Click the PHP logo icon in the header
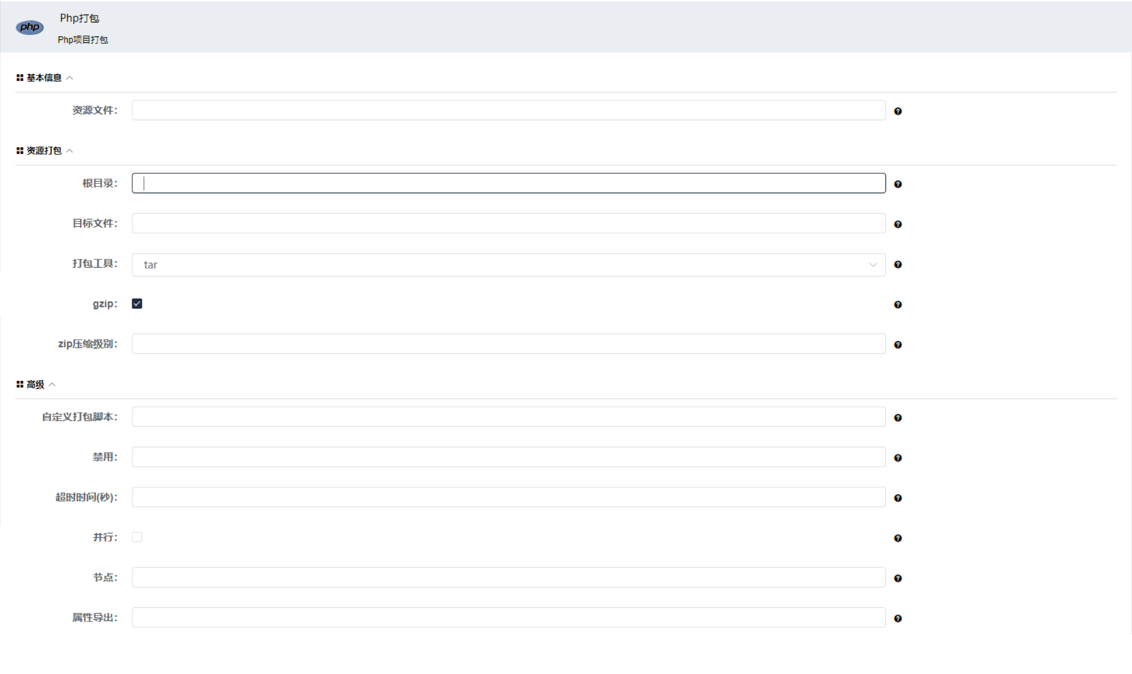Screen dimensions: 1132x674 29,27
